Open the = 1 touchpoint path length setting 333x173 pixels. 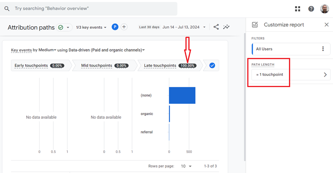pos(291,75)
